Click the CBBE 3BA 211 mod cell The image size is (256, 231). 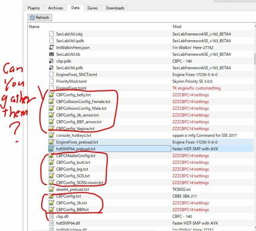(185, 196)
